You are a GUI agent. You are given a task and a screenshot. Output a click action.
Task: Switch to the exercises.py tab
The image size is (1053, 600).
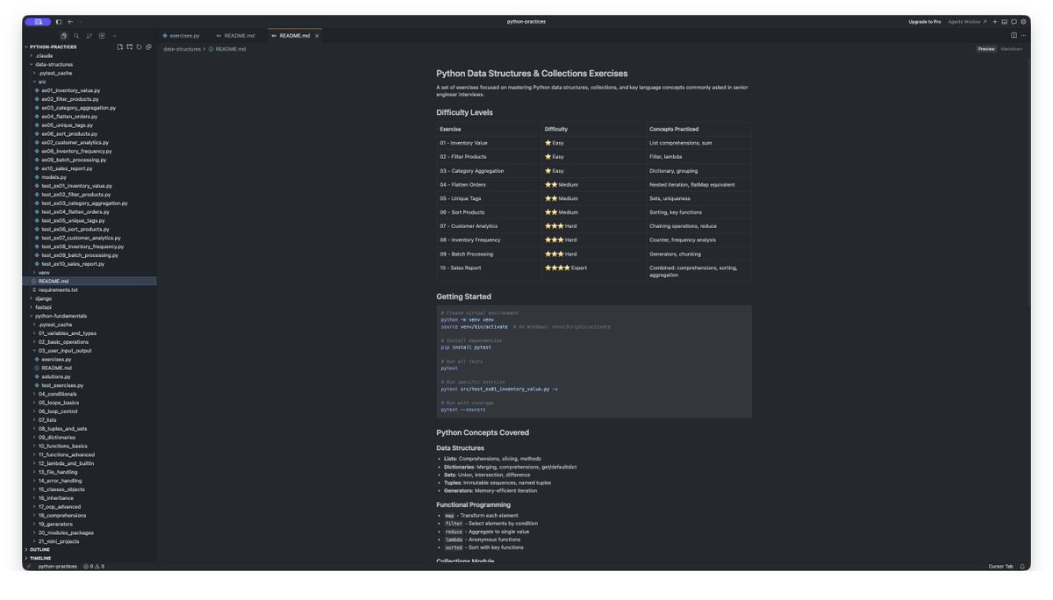(182, 36)
